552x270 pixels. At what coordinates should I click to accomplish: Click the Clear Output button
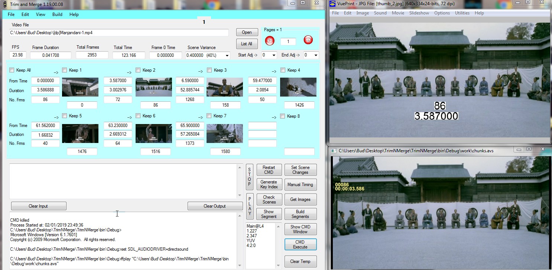click(215, 206)
